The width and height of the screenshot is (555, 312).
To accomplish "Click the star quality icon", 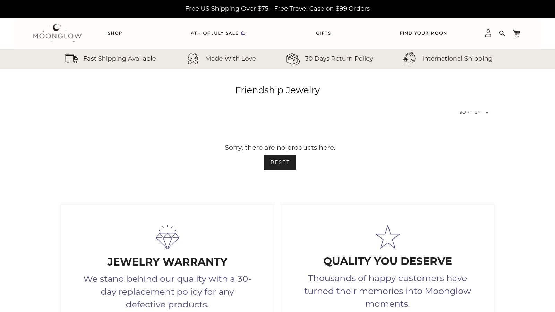I will (387, 237).
